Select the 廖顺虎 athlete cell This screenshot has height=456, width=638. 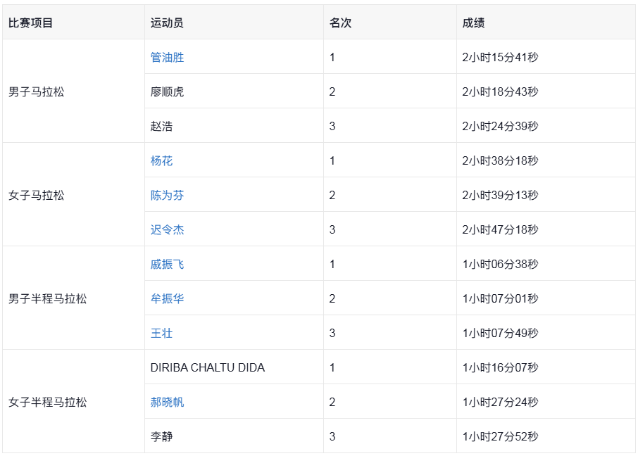(234, 91)
